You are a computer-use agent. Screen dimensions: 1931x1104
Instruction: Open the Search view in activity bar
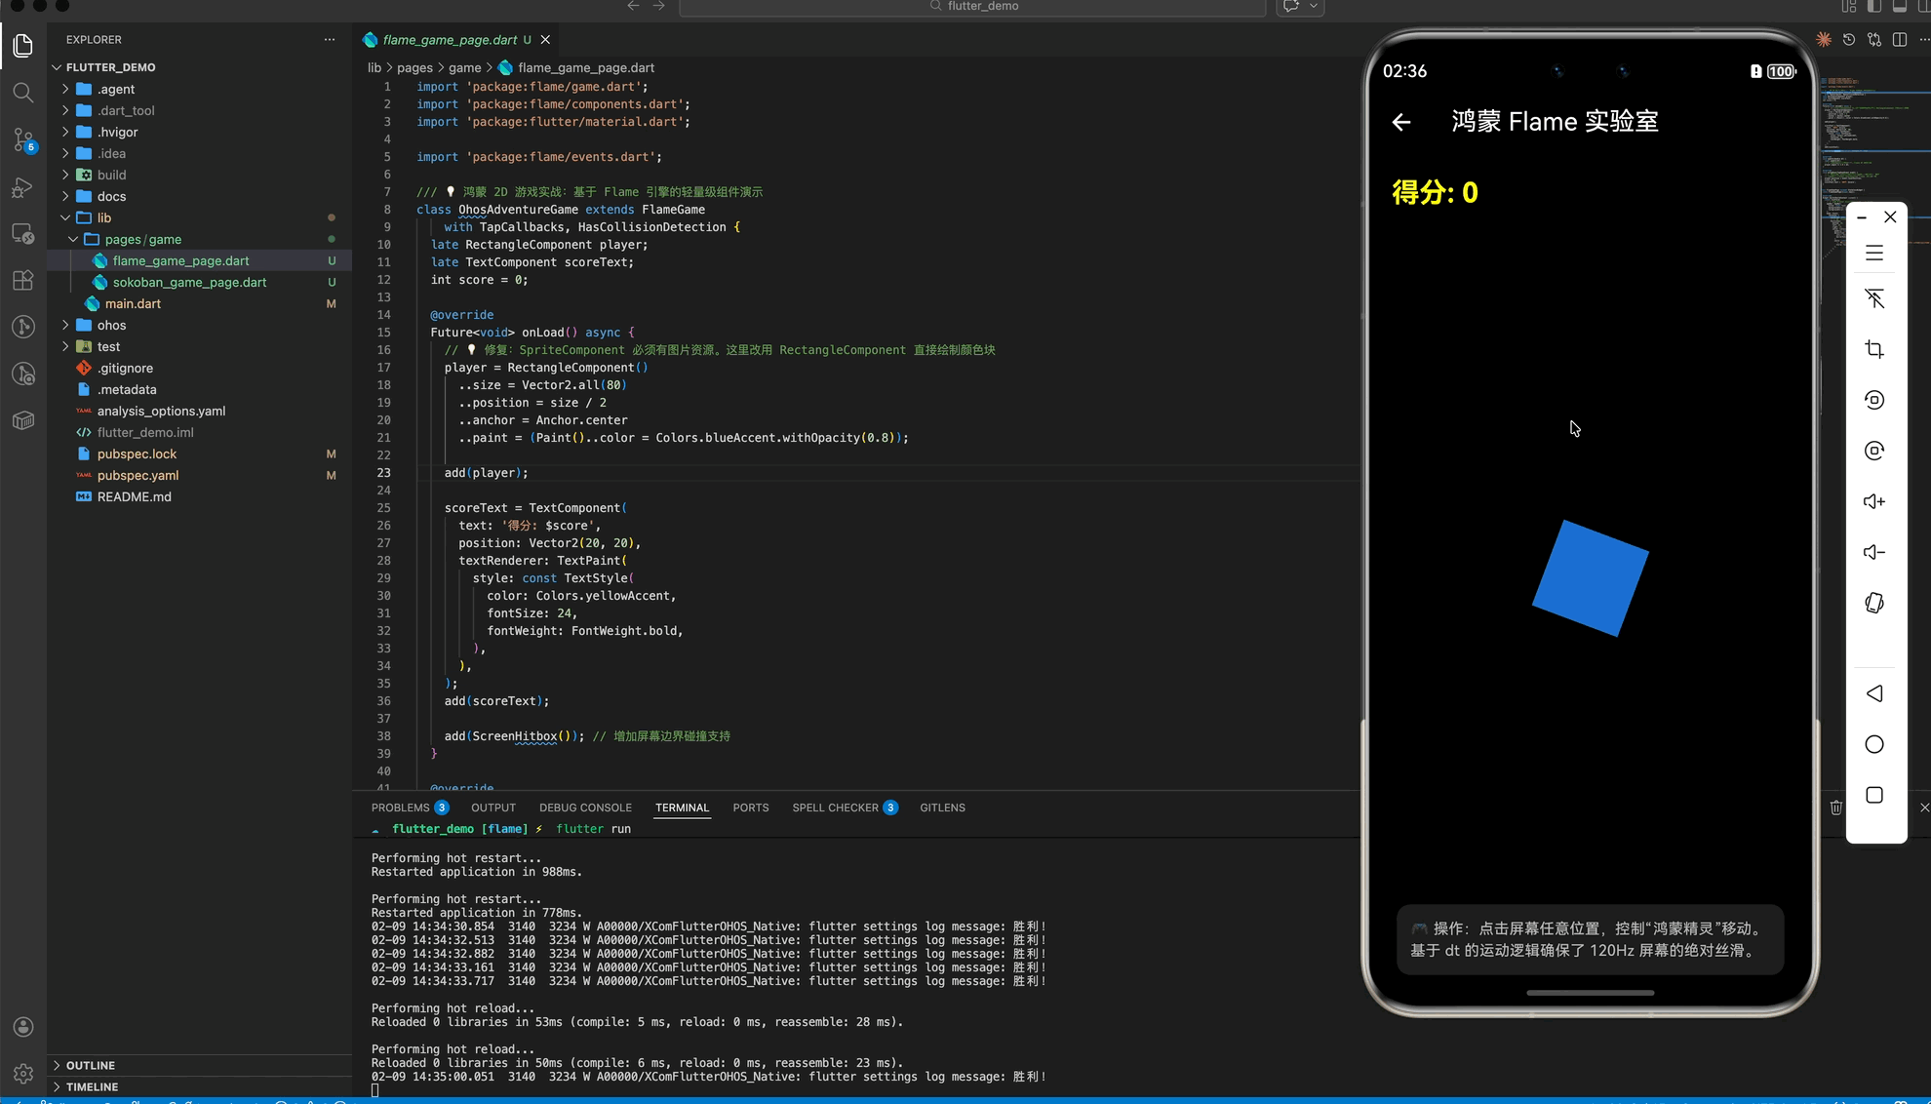(23, 93)
